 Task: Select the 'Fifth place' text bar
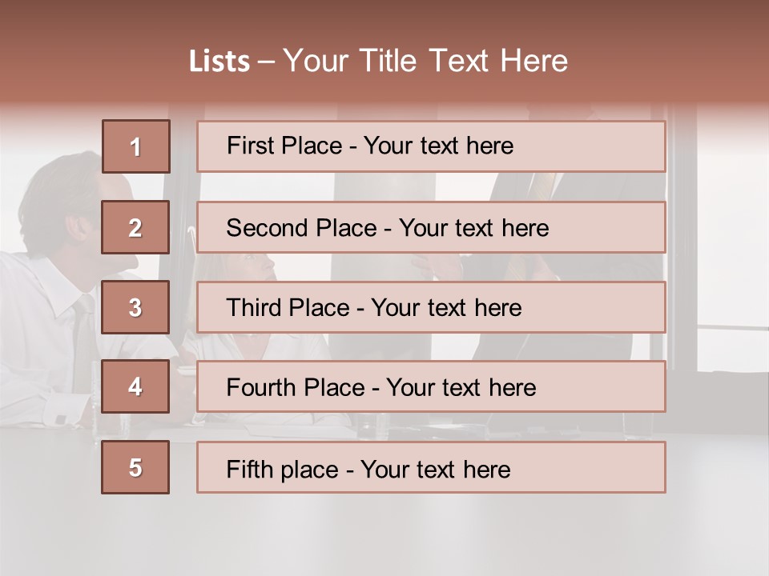pyautogui.click(x=431, y=468)
